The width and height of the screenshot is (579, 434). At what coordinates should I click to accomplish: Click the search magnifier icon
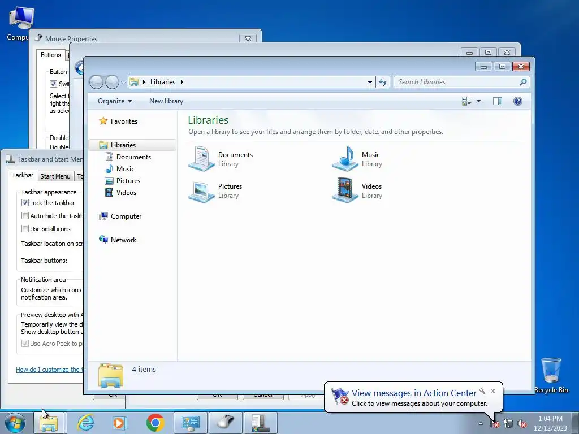click(x=523, y=82)
